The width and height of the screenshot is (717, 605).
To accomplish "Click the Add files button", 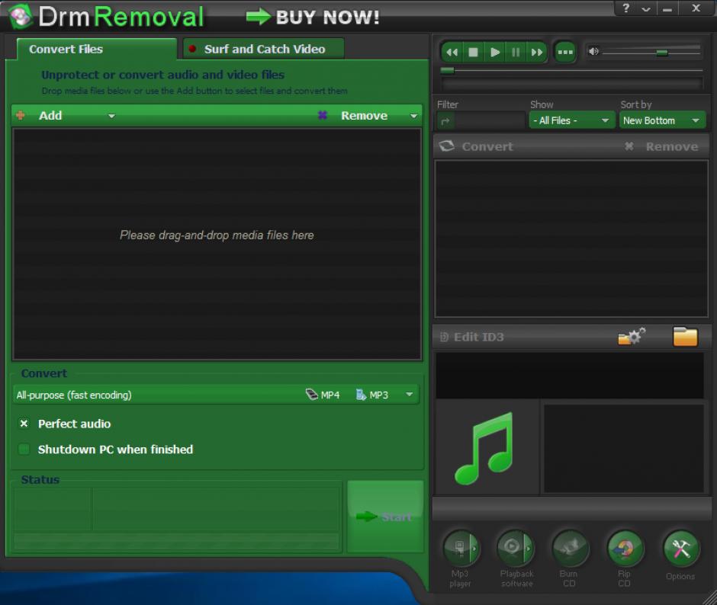I will pos(50,116).
